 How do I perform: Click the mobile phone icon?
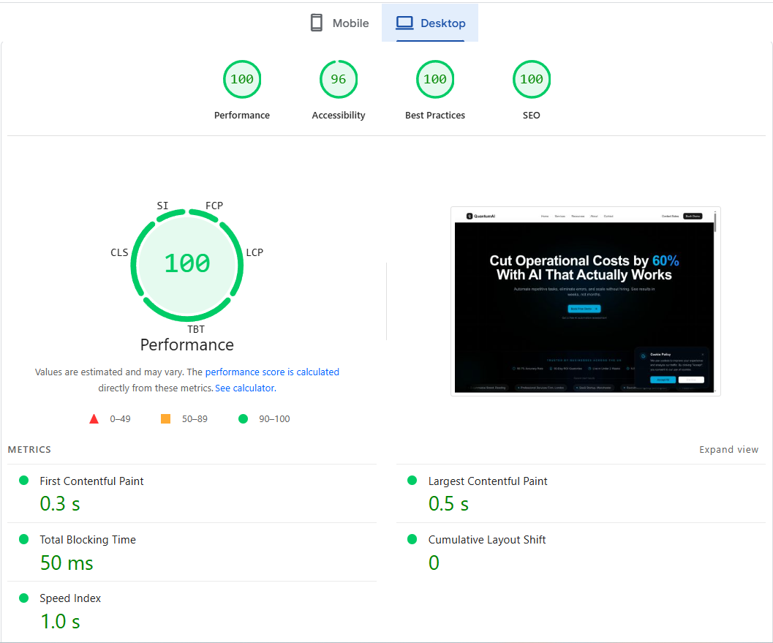point(316,22)
